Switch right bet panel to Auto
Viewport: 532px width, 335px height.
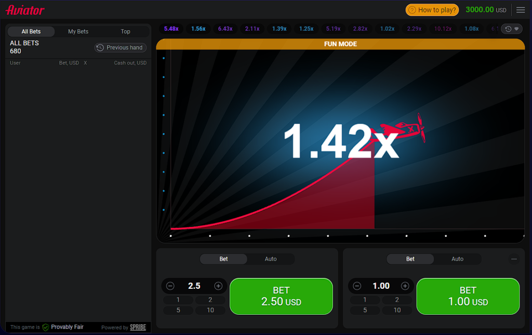(457, 259)
